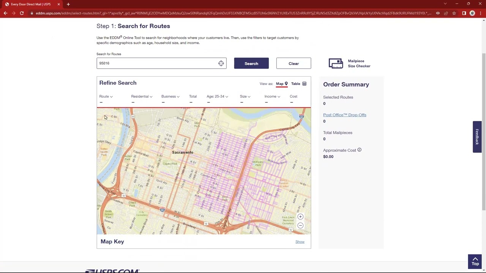
Task: Open the Mailpiece Size Checker
Action: point(350,63)
